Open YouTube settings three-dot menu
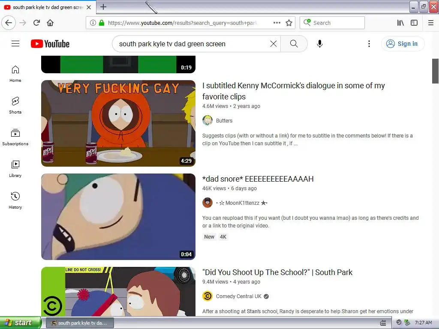Screen dimensions: 439x329 click(369, 44)
